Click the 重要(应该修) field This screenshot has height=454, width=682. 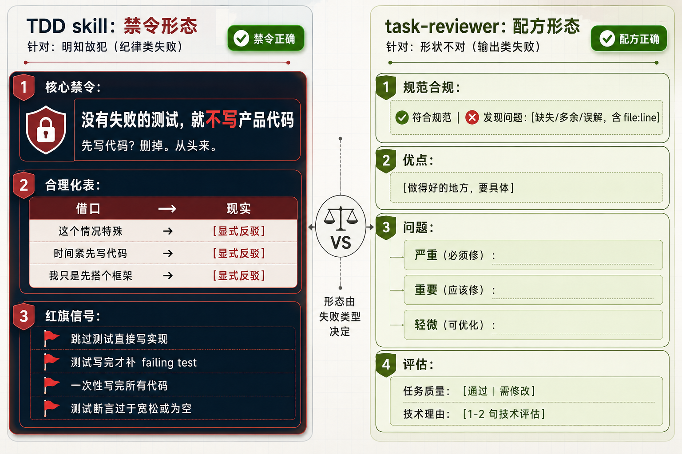[x=533, y=290]
